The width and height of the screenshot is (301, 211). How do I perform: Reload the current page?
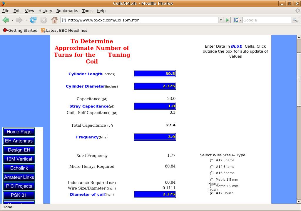point(33,20)
